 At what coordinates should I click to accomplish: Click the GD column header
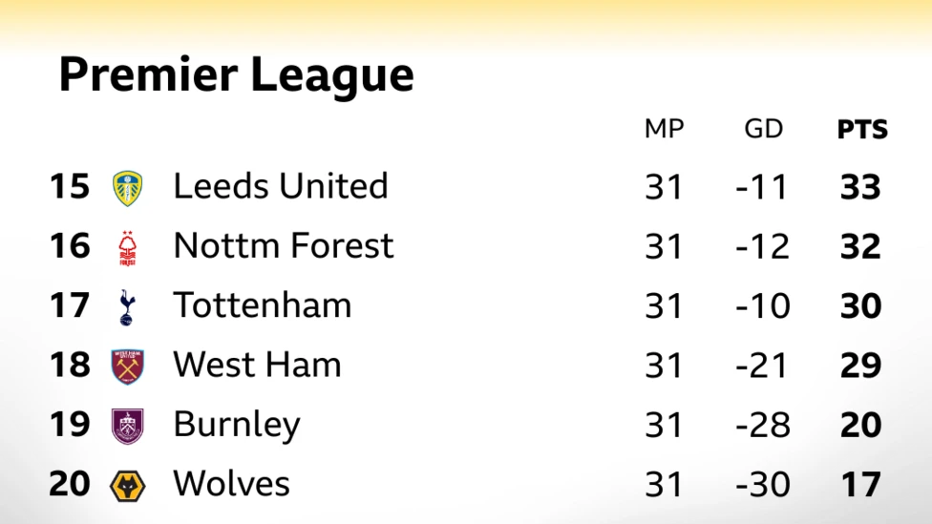coord(763,129)
